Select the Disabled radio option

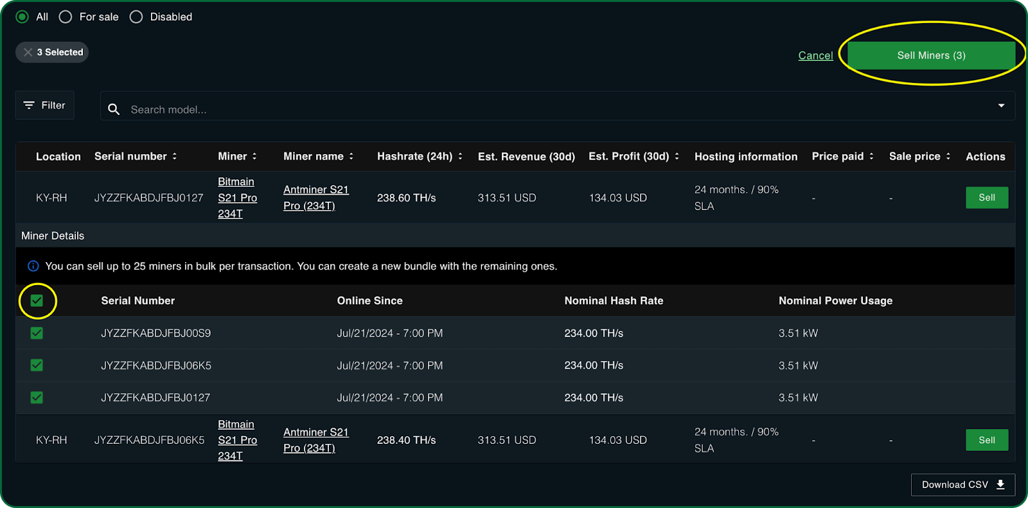click(136, 17)
